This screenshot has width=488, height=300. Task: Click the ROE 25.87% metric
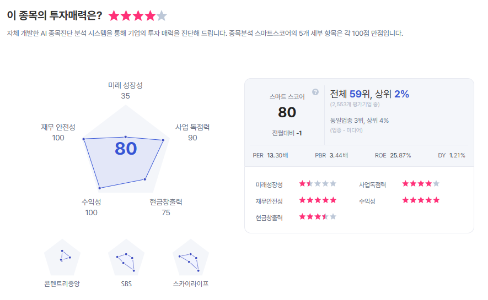coord(393,155)
